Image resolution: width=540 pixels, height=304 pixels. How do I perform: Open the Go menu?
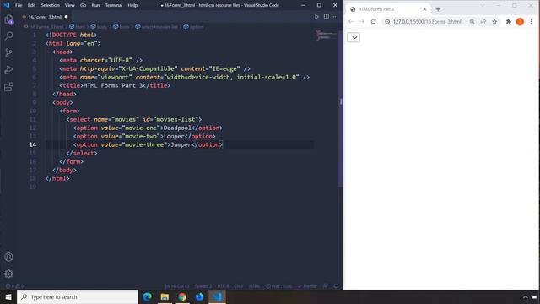coord(83,5)
